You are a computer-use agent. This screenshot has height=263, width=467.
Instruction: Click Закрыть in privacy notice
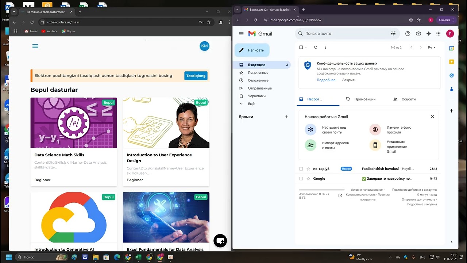[x=349, y=80]
